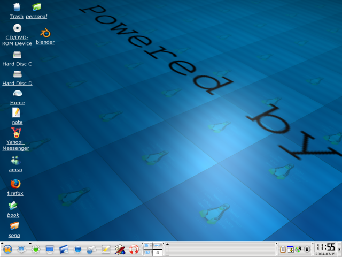
Task: Click the green gear icon in the panel
Action: [x=36, y=249]
